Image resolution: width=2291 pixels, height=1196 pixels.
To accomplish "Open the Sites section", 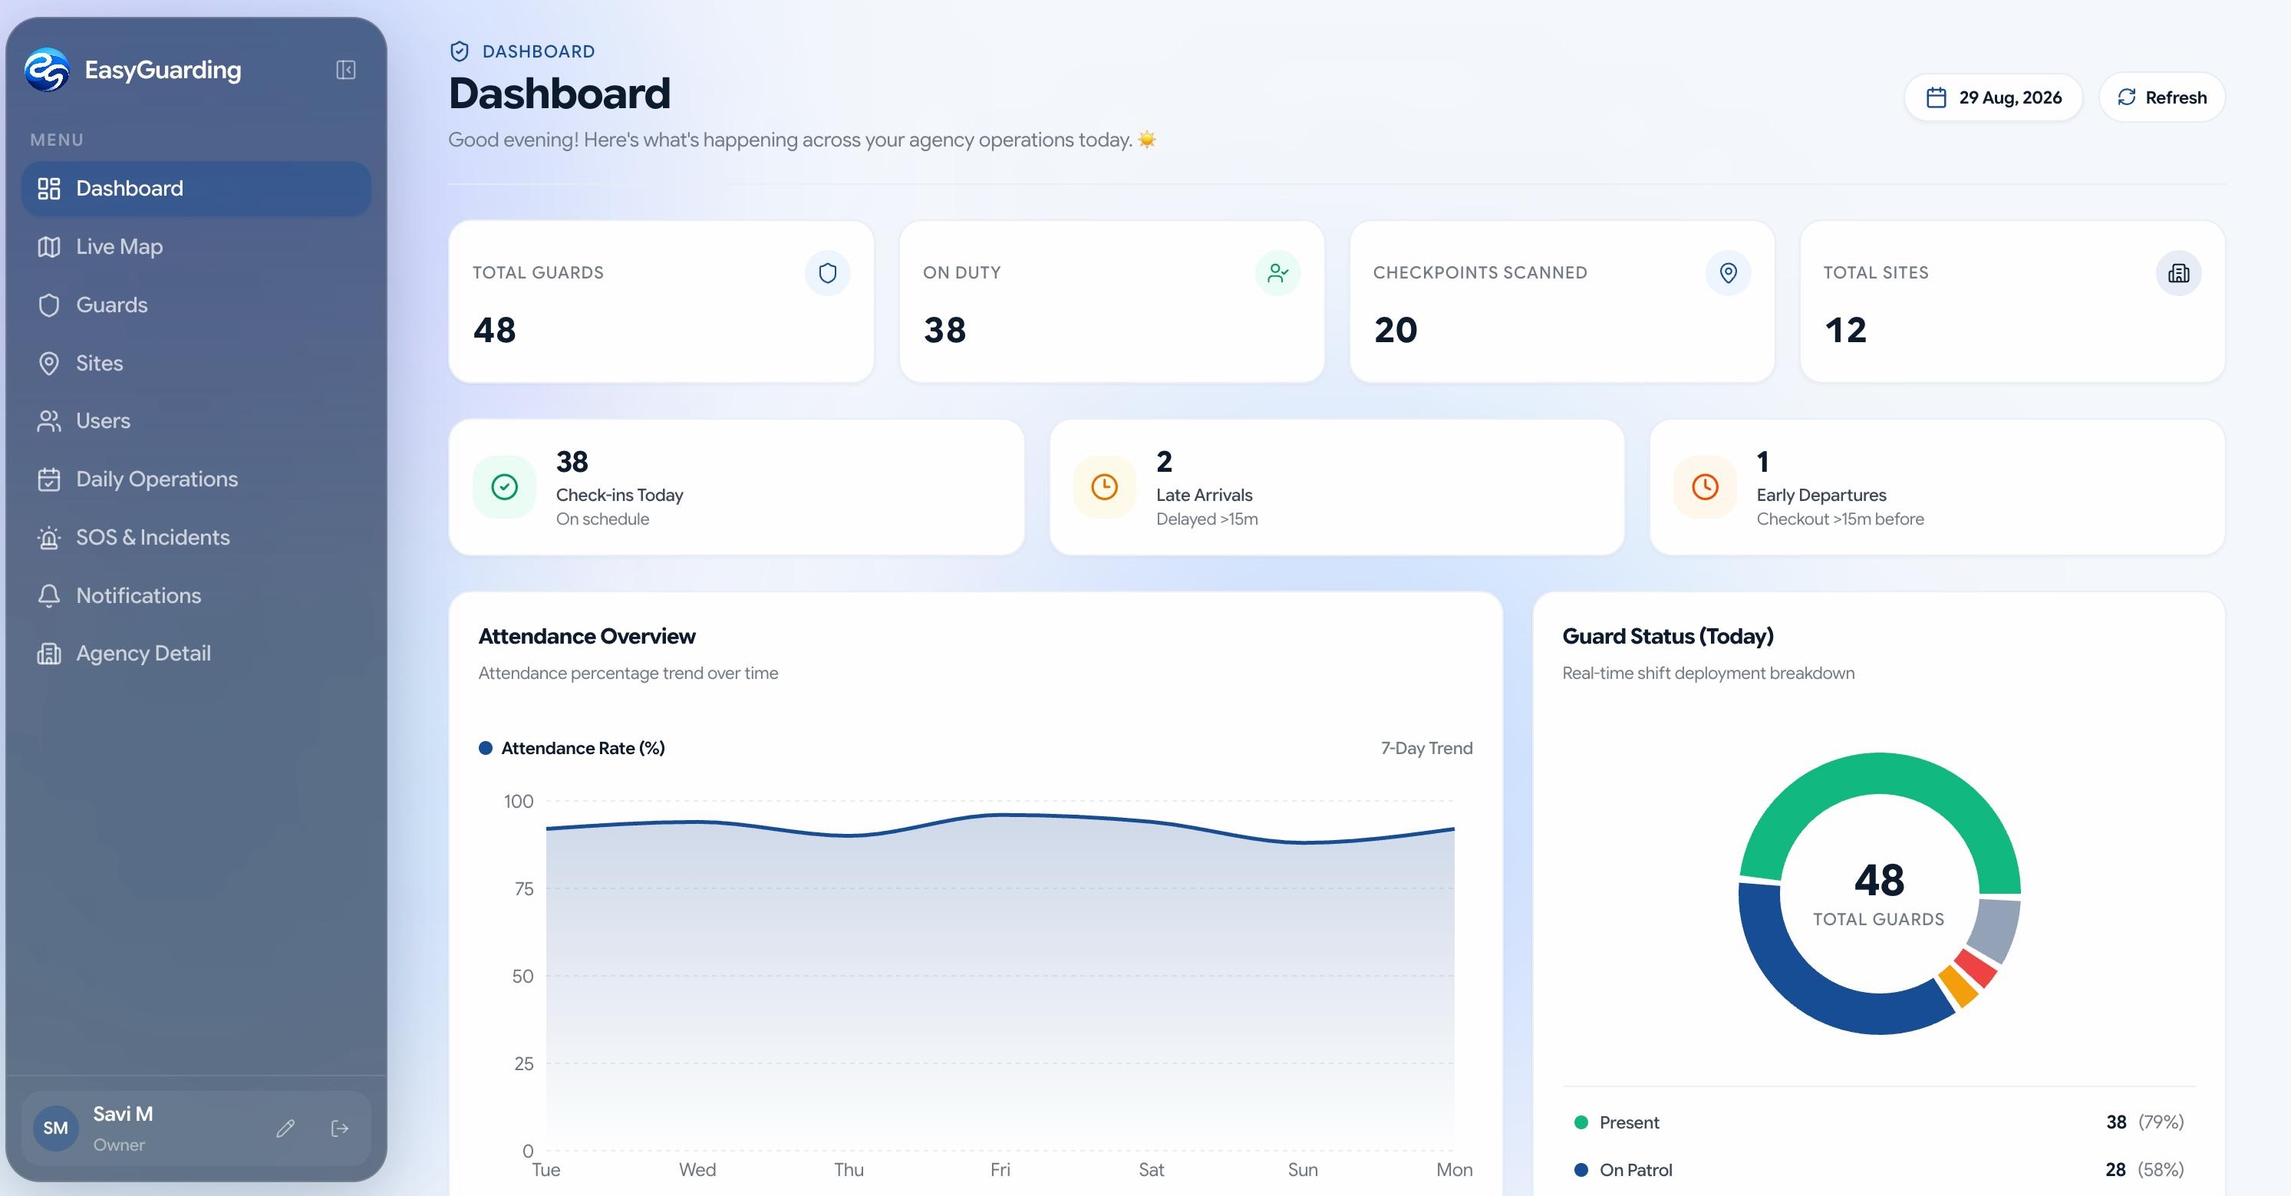I will tap(196, 363).
